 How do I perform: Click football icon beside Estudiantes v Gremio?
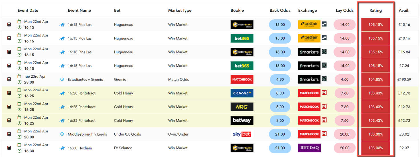pyautogui.click(x=62, y=79)
